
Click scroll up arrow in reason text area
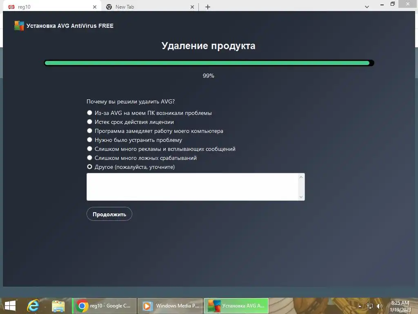[x=301, y=177]
